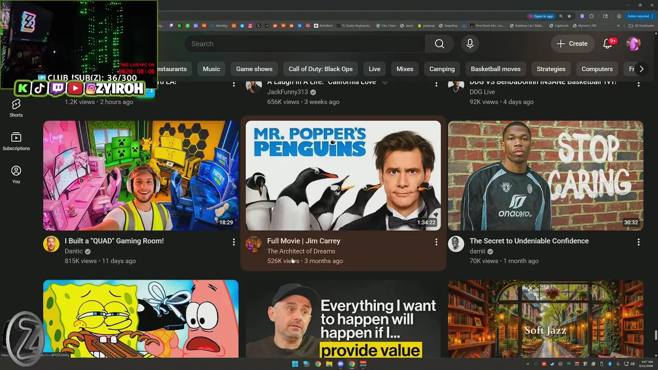This screenshot has height=370, width=658.
Task: Select the Strategies filter chip
Action: (551, 69)
